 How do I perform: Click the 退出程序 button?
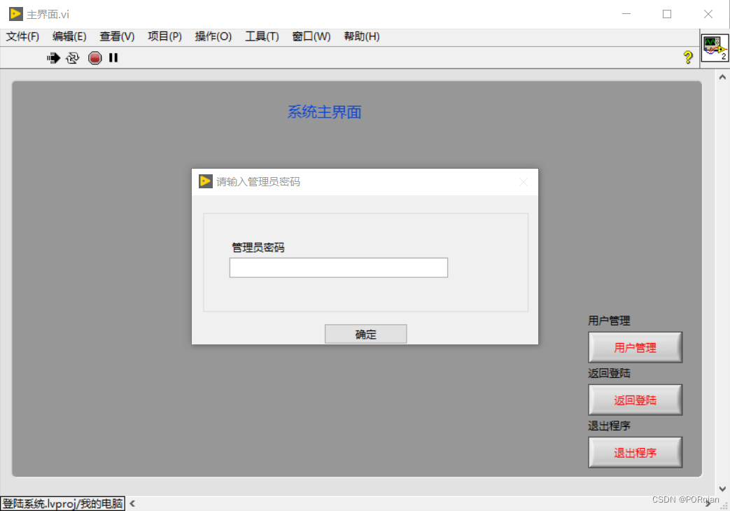[634, 452]
